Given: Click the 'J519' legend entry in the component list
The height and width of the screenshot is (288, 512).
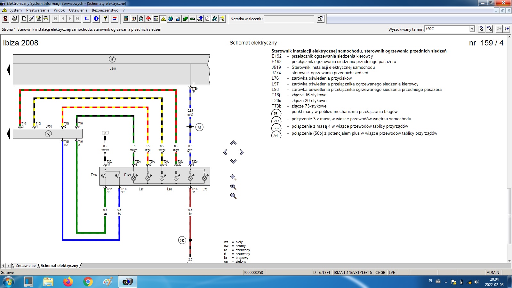Looking at the screenshot, I should (x=276, y=67).
